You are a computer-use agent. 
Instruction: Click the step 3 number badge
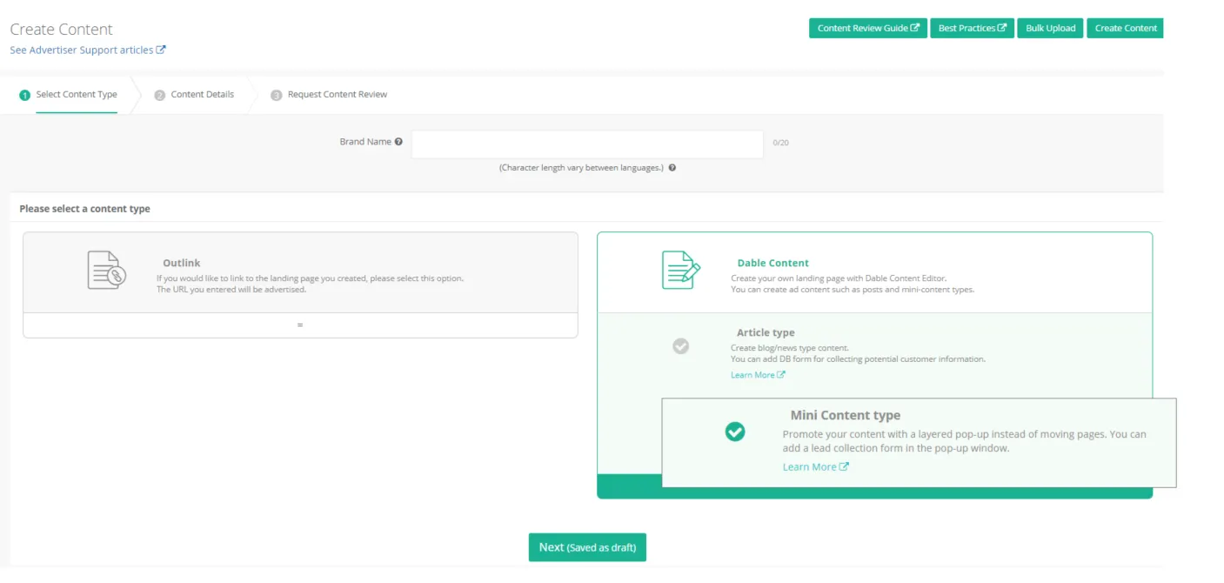(x=277, y=96)
